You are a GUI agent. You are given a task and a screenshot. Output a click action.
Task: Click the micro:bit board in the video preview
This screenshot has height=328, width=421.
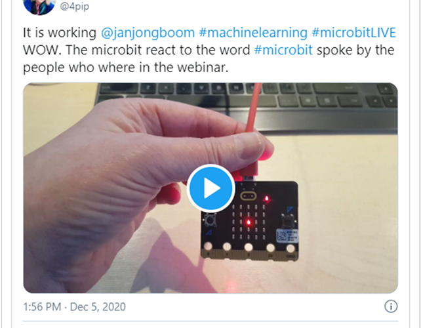pyautogui.click(x=249, y=220)
